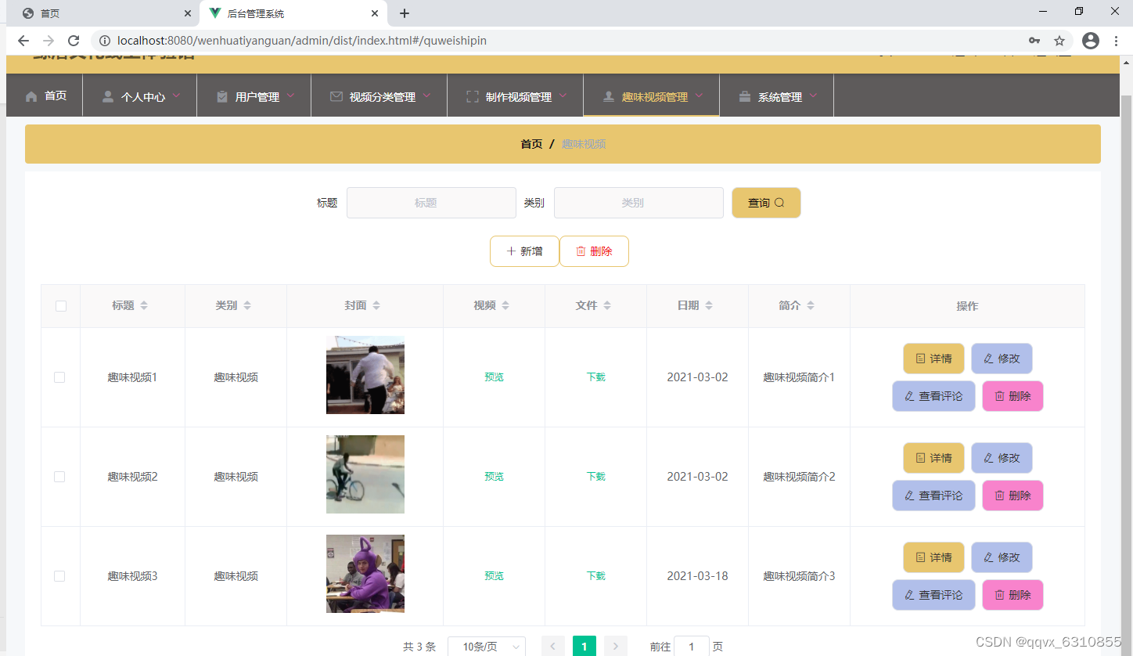Image resolution: width=1133 pixels, height=656 pixels.
Task: Click the envelope icon beside 视频分类管理
Action: pyautogui.click(x=336, y=96)
